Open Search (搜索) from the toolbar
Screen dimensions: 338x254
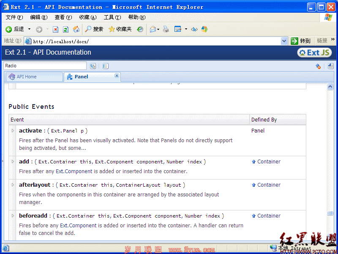94,29
